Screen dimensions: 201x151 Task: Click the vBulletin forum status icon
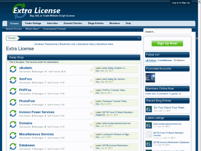coord(13,69)
